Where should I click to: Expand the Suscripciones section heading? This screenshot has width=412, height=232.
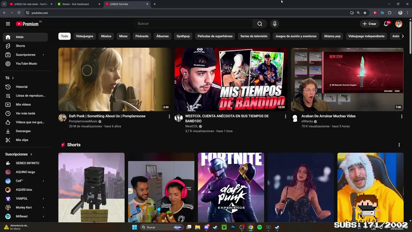coord(19,154)
